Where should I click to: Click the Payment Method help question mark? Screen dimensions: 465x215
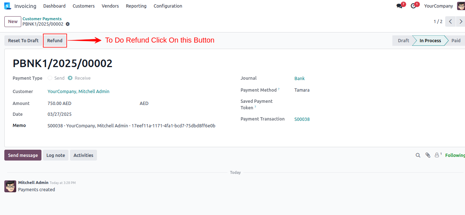tap(279, 89)
